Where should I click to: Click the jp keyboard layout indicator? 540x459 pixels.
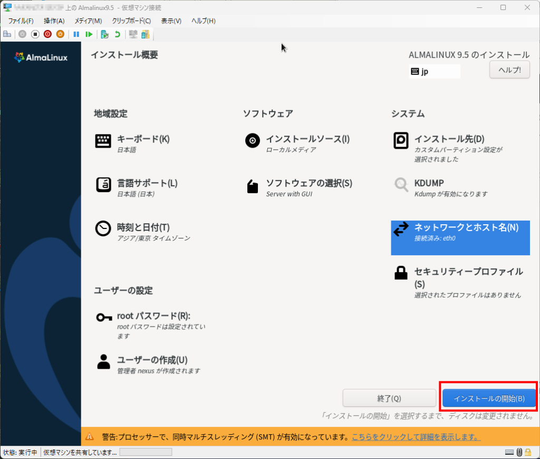pyautogui.click(x=434, y=71)
